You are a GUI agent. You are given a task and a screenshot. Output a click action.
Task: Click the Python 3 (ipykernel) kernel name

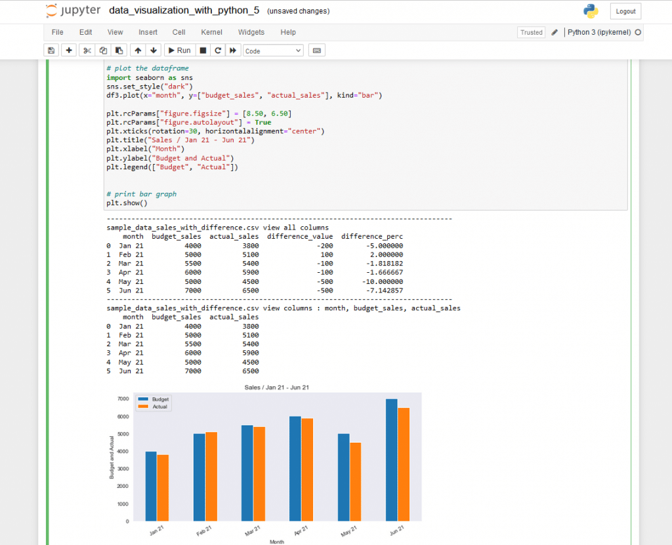tap(599, 32)
